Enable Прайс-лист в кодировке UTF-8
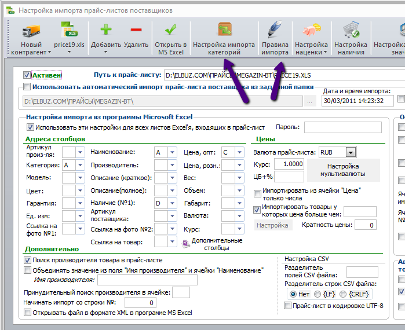Viewport: 405px width, 330px height. (287, 306)
